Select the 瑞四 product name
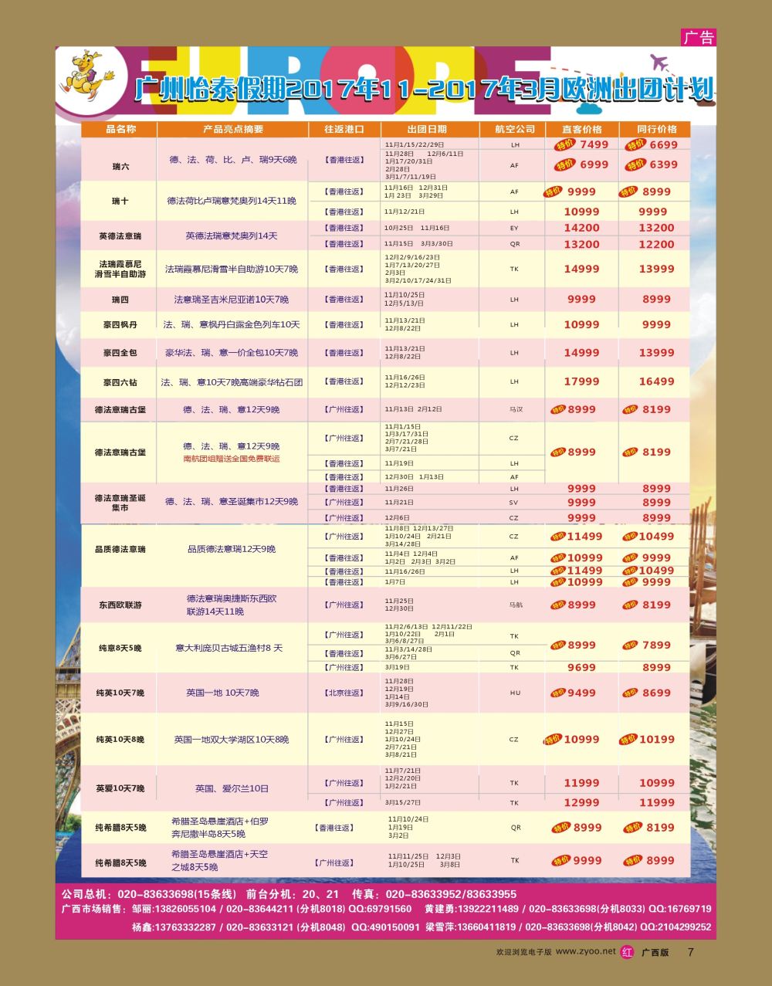 coord(120,299)
